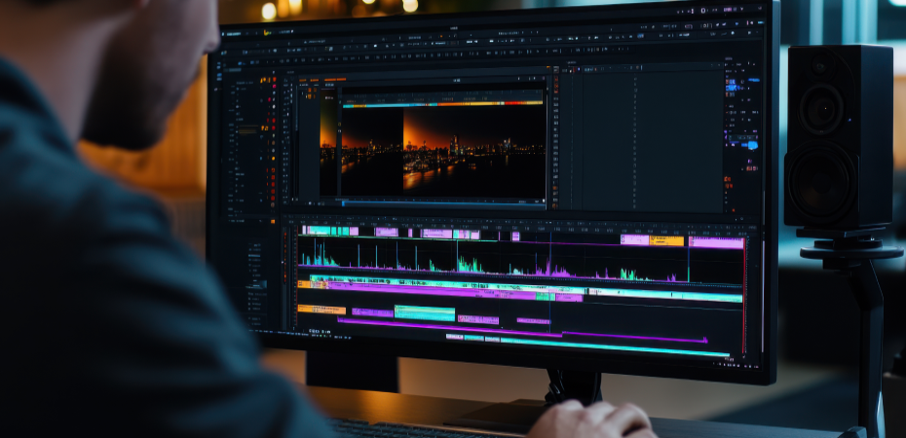Image resolution: width=906 pixels, height=438 pixels.
Task: Select the small purple clip beside teal clip
Action: [372, 312]
